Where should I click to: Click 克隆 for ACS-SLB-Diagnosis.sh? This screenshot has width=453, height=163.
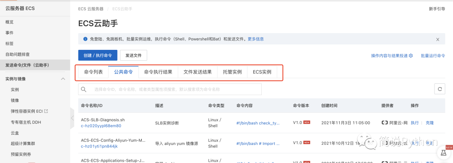(430, 123)
